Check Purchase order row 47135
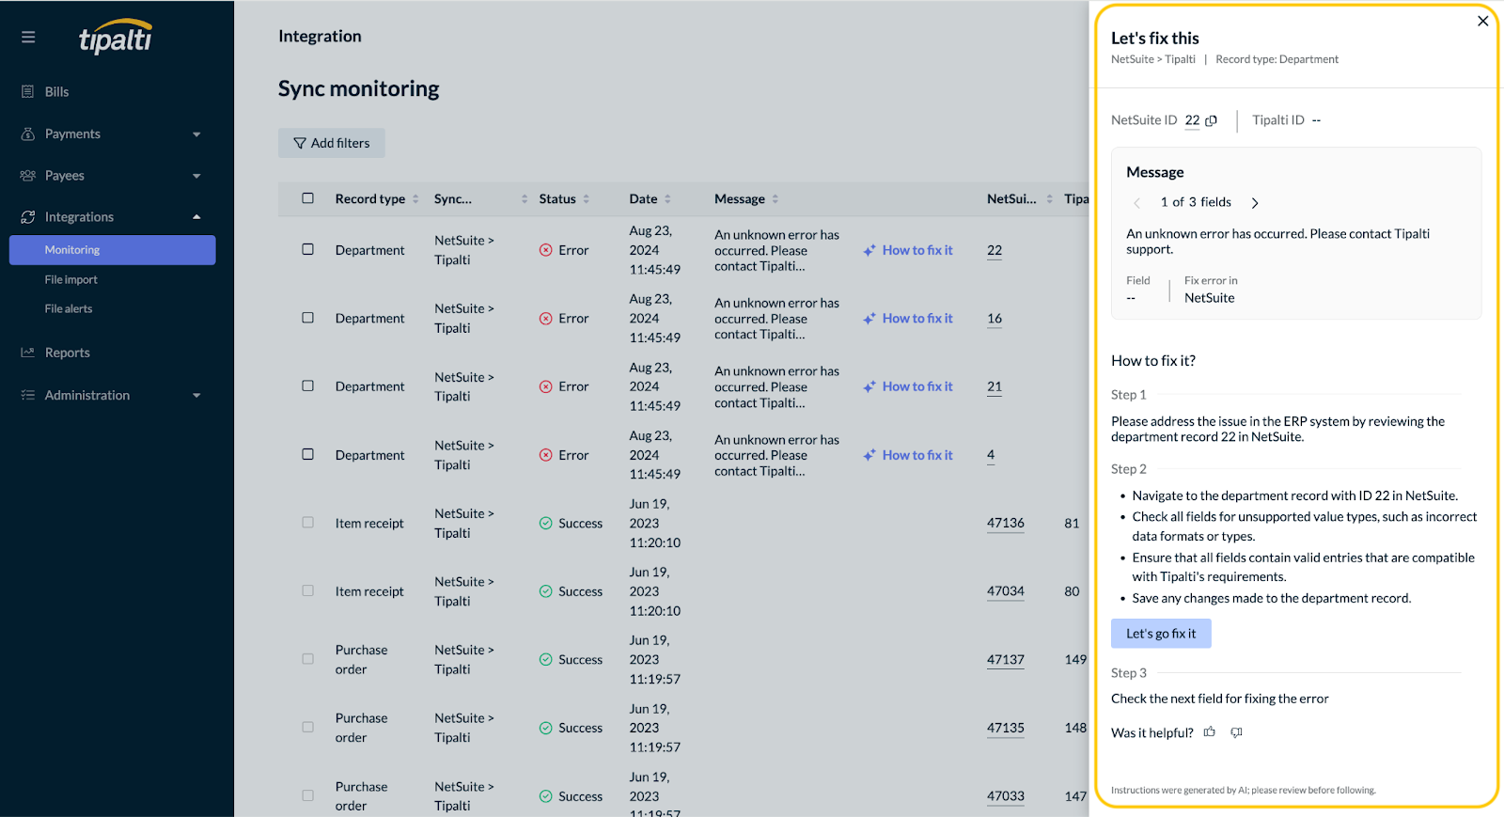 pos(307,727)
